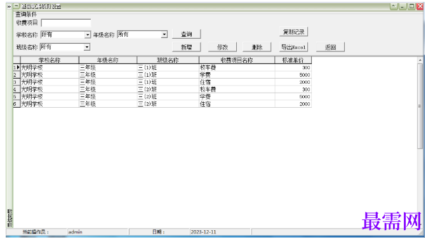Click 光明学校 cell in row 6
This screenshot has width=433, height=241.
50,104
